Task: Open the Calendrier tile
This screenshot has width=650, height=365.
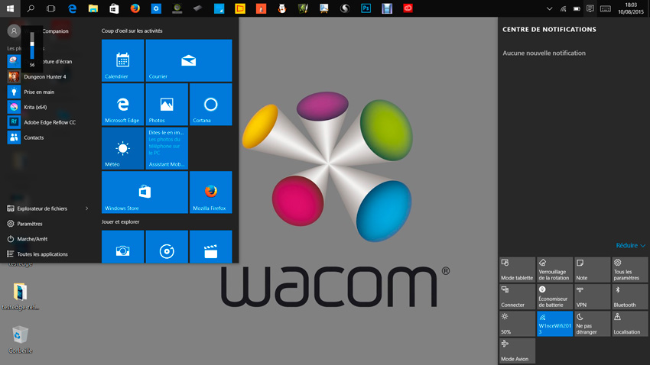Action: [x=122, y=60]
